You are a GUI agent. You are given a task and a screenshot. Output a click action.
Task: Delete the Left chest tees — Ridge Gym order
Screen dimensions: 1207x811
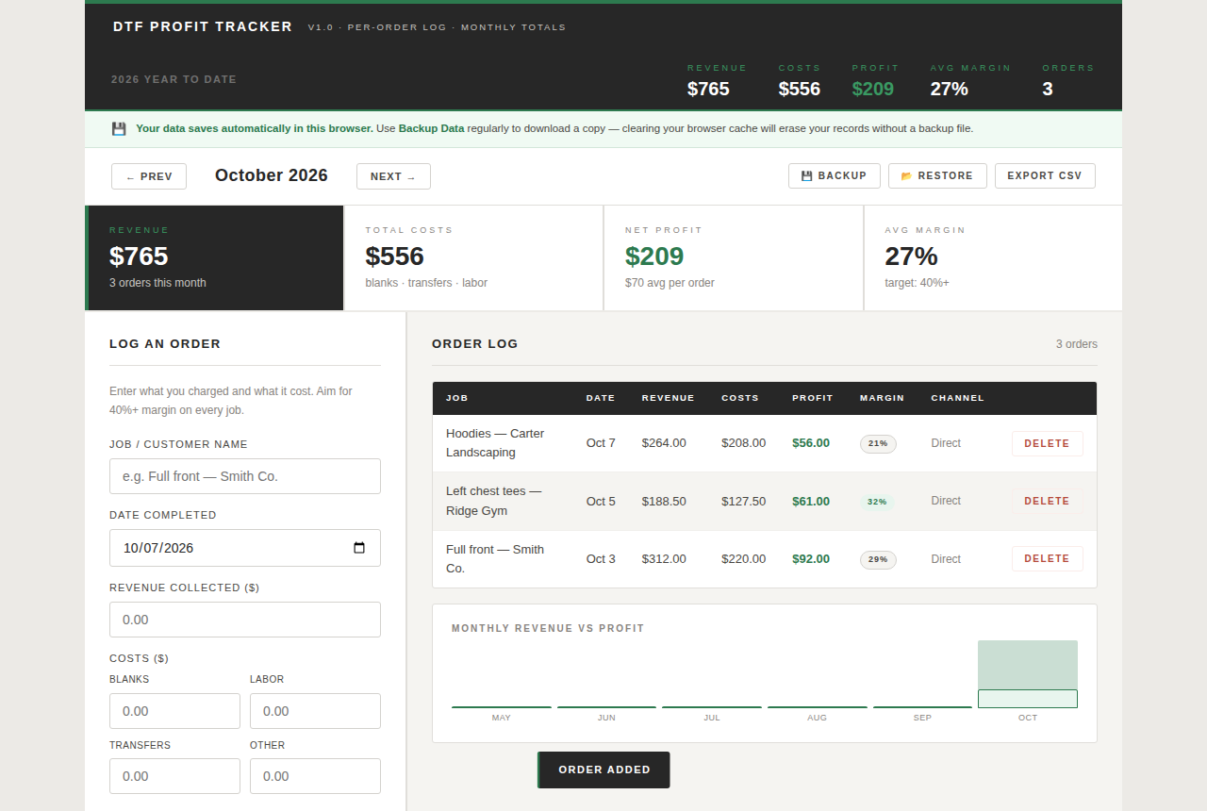coord(1047,501)
